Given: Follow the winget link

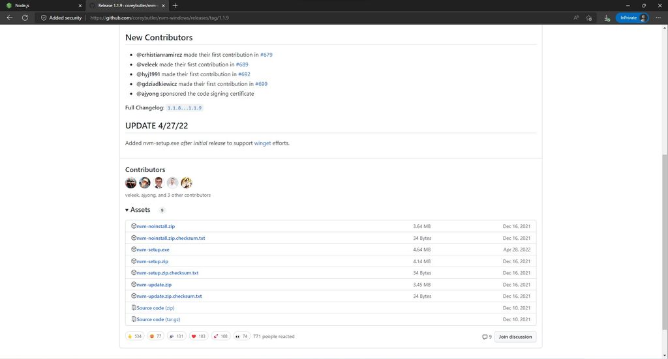Looking at the screenshot, I should 262,143.
